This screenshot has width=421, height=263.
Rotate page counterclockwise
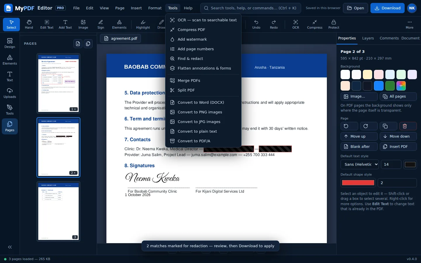tap(349, 126)
